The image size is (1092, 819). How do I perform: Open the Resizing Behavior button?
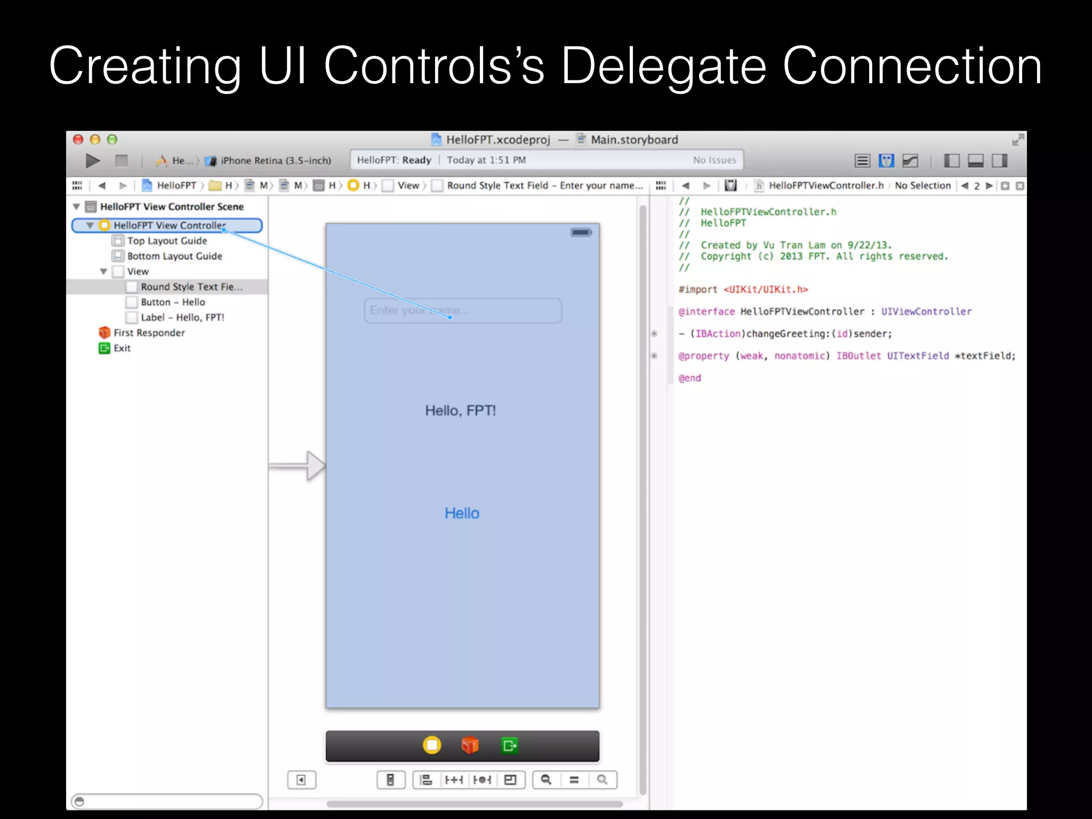pyautogui.click(x=511, y=780)
